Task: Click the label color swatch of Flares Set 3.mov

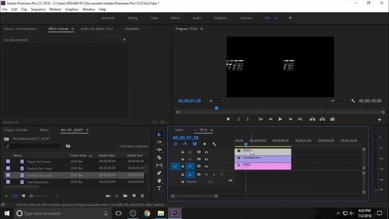Action: (x=8, y=161)
